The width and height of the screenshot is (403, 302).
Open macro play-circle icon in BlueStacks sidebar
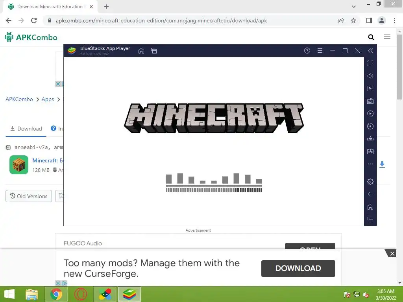(x=370, y=114)
